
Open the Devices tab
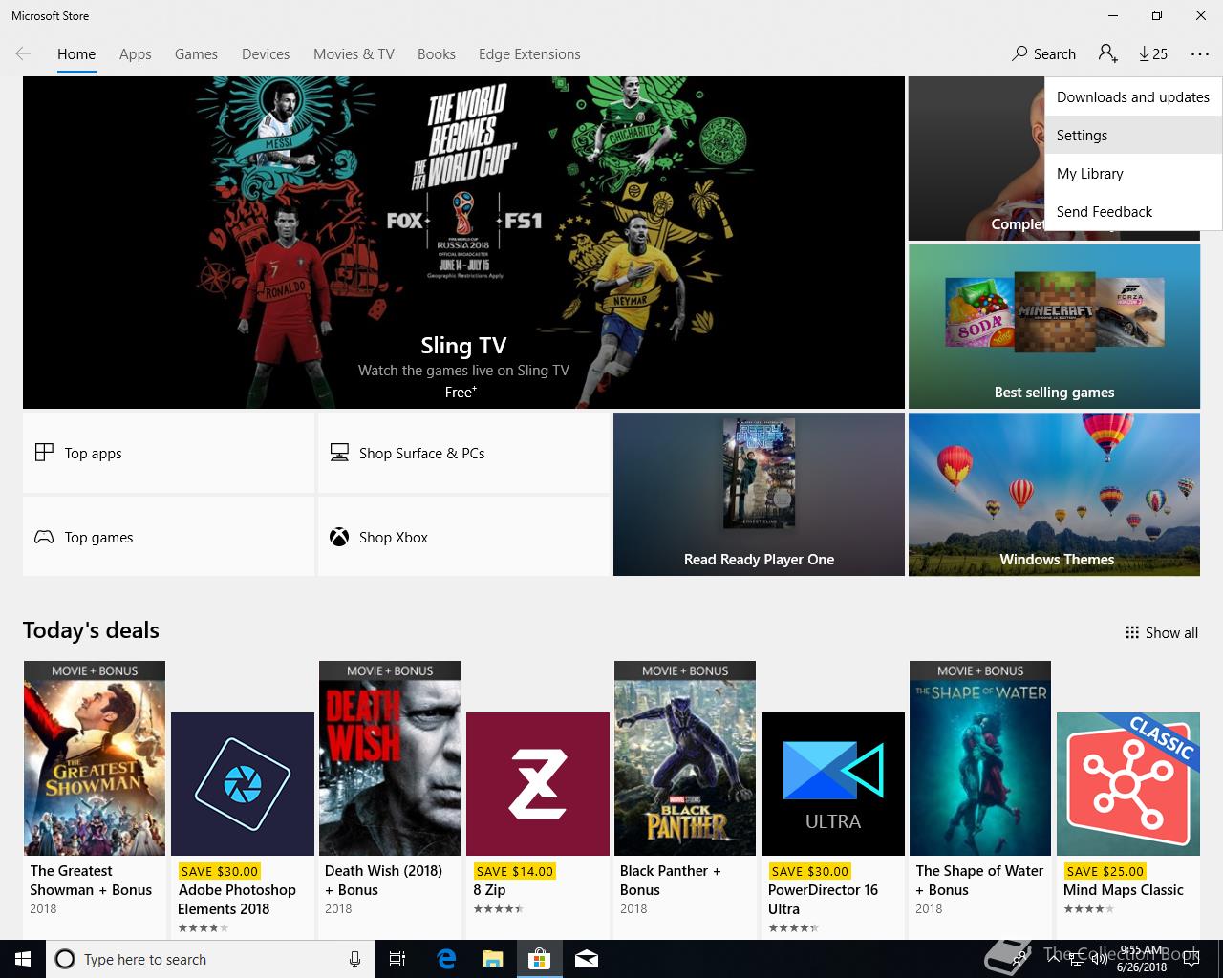pos(266,54)
